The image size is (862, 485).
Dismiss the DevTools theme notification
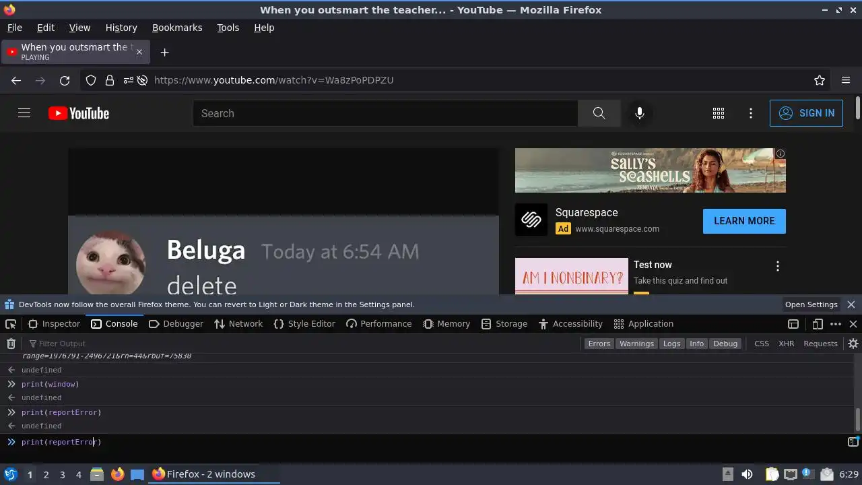(x=851, y=304)
